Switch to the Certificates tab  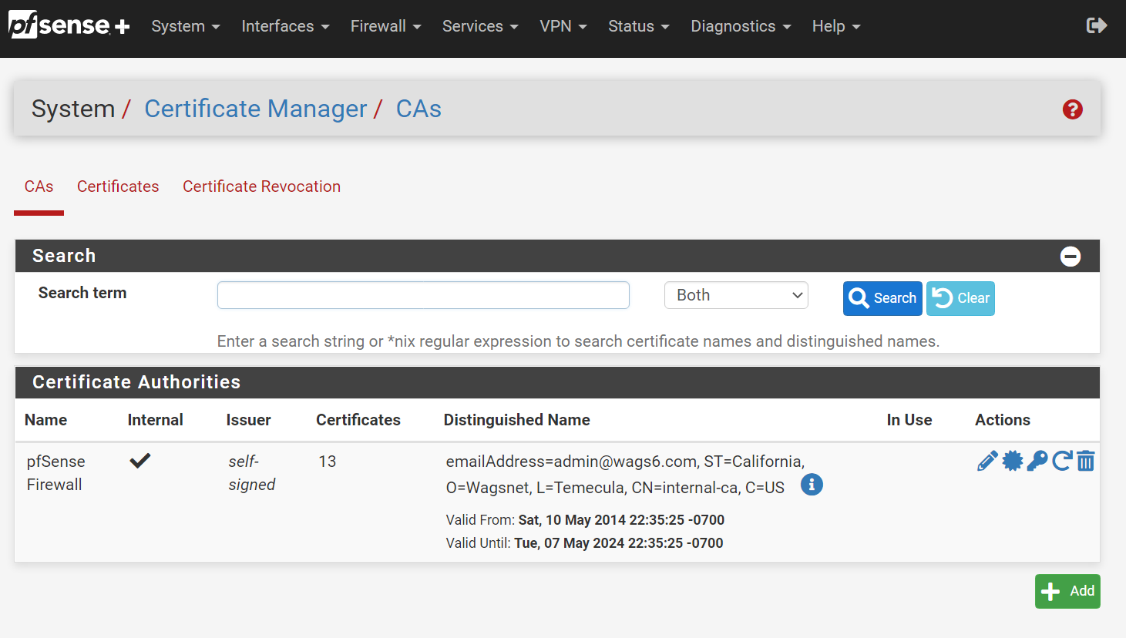(118, 186)
